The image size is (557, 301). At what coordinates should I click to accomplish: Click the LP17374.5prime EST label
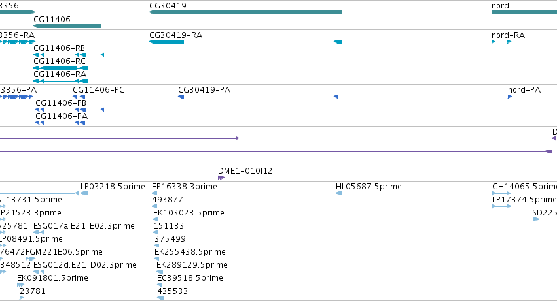point(524,200)
